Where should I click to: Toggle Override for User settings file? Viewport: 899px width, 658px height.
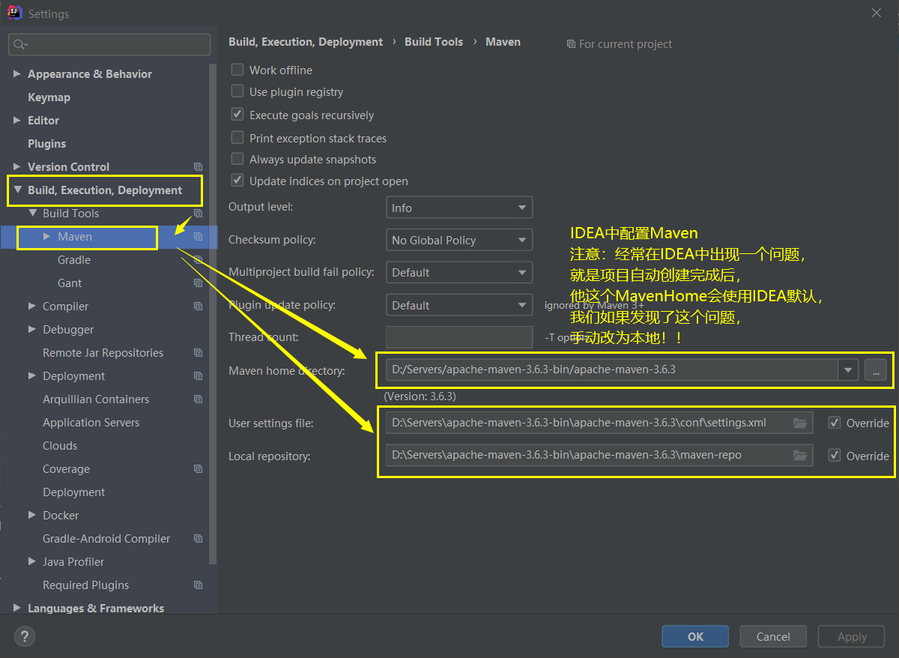(x=835, y=423)
